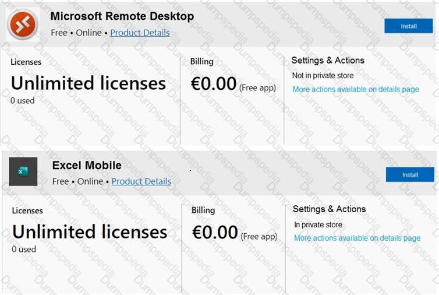Click Unlimited licenses under Excel Mobile
This screenshot has height=295, width=439.
(90, 232)
